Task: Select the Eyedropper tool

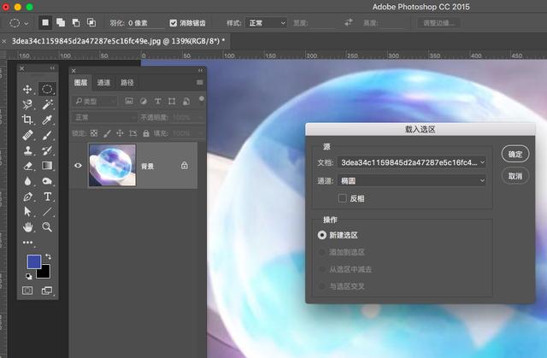Action: tap(47, 120)
